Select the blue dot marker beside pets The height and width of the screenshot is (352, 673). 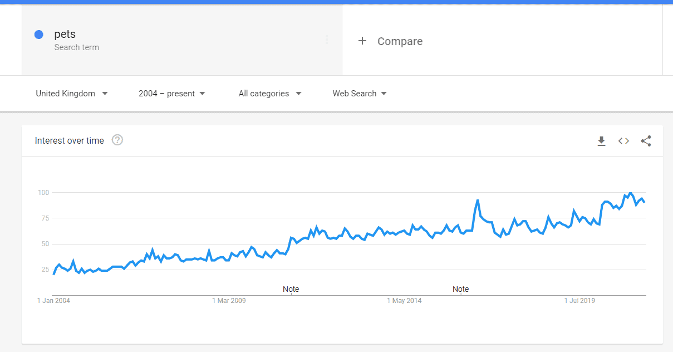(38, 35)
